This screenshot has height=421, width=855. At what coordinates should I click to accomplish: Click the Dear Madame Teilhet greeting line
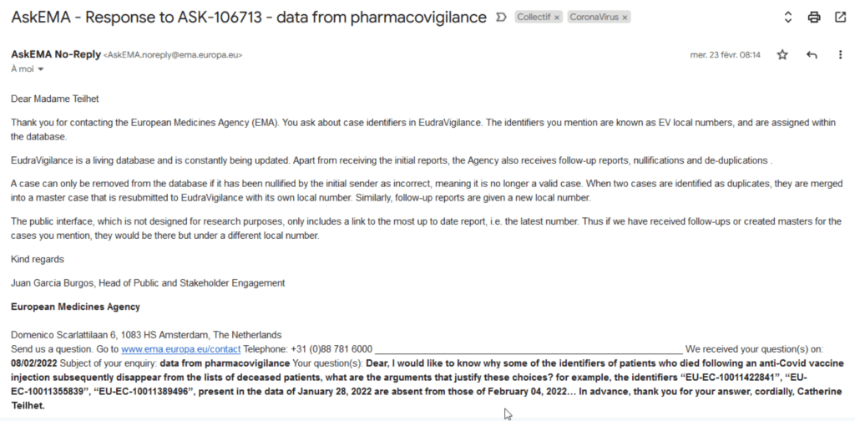point(55,99)
